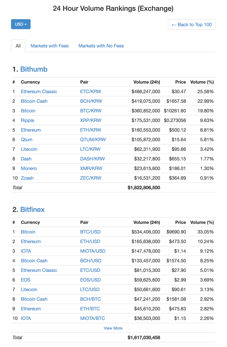Click the Back to Top 100 button
The image size is (227, 347).
(192, 24)
